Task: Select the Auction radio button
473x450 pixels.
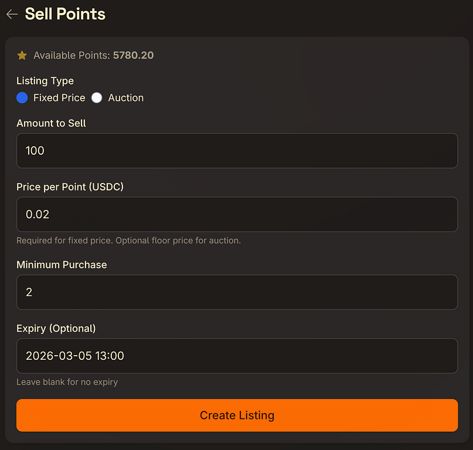Action: pos(97,98)
